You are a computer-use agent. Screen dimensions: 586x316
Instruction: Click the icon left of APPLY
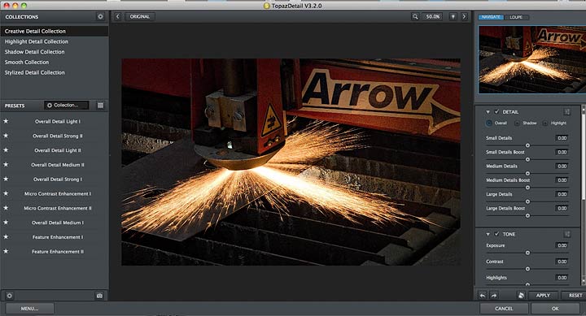coord(521,296)
